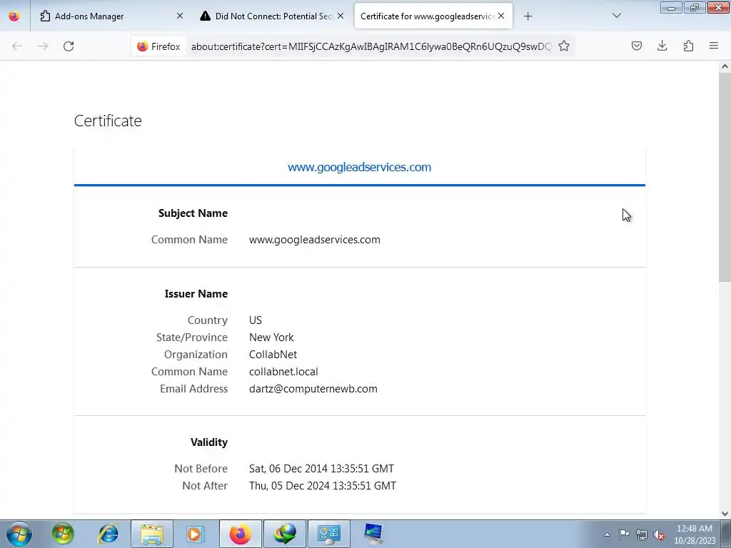
Task: Restore down the Firefox window
Action: click(x=695, y=7)
